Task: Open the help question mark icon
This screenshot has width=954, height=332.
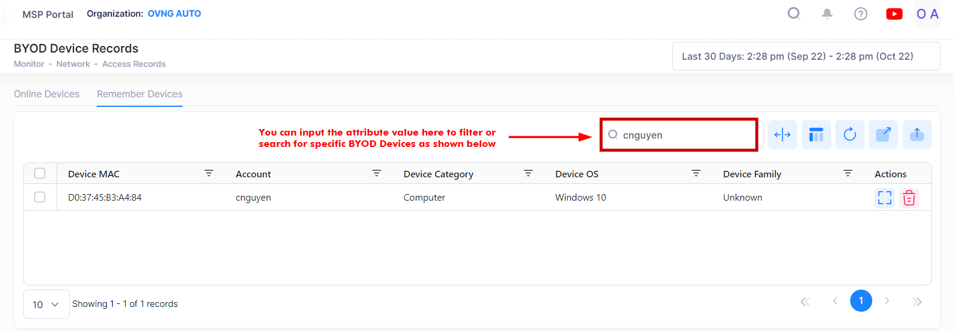Action: [x=860, y=14]
